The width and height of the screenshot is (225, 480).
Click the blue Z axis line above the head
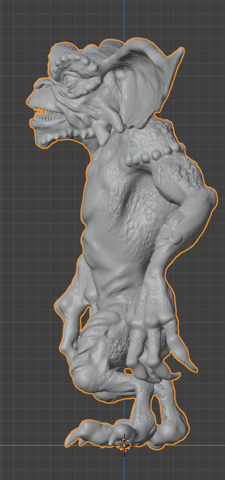124,18
